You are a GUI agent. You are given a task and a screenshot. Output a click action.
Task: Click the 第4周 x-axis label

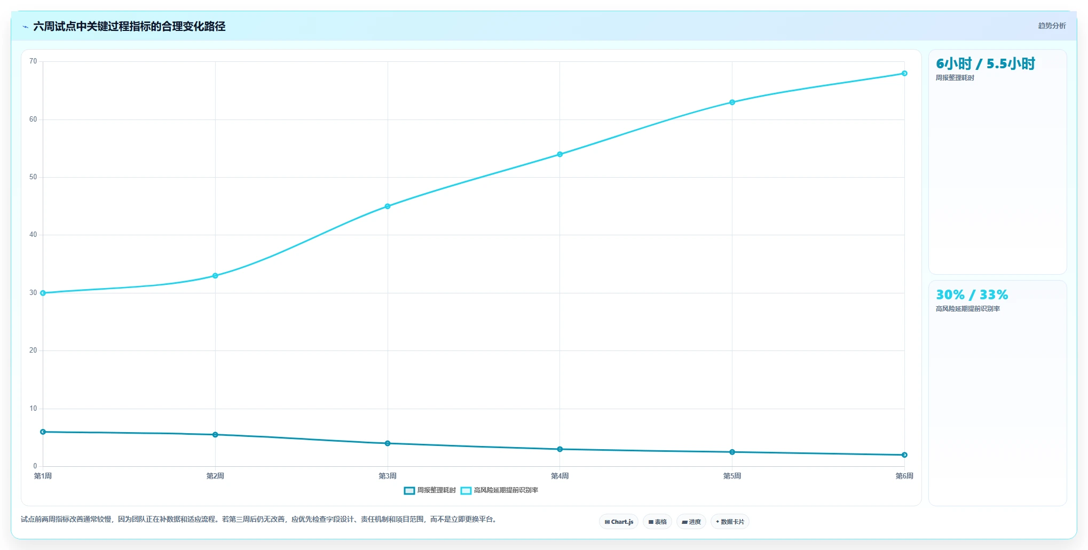(560, 476)
